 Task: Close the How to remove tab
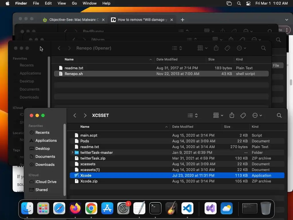[x=172, y=20]
